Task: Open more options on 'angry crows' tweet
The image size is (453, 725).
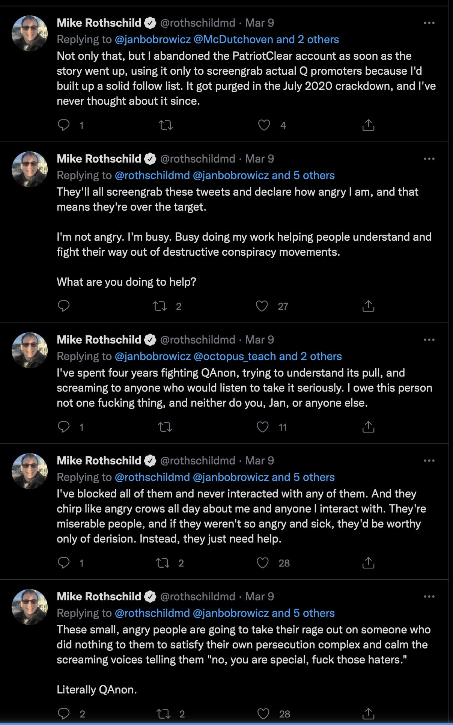Action: click(x=429, y=461)
